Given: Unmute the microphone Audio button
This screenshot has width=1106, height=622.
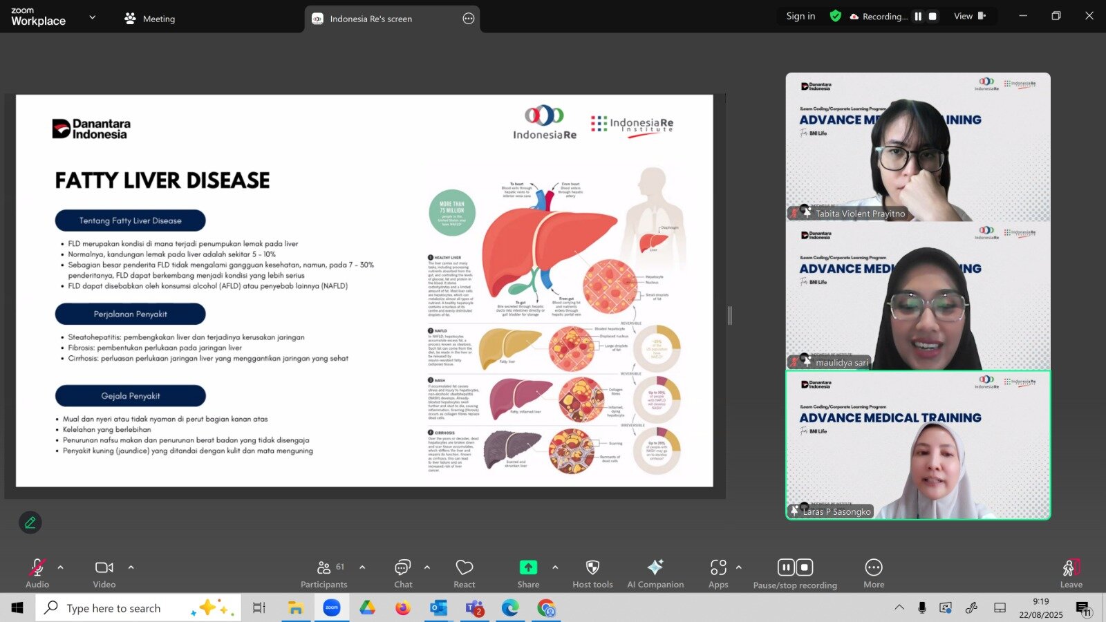Looking at the screenshot, I should point(37,573).
